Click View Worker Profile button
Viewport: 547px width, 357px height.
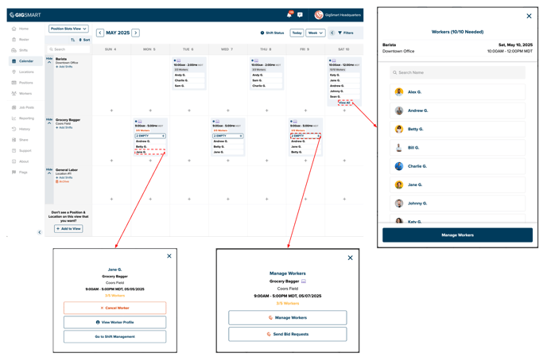click(x=114, y=322)
